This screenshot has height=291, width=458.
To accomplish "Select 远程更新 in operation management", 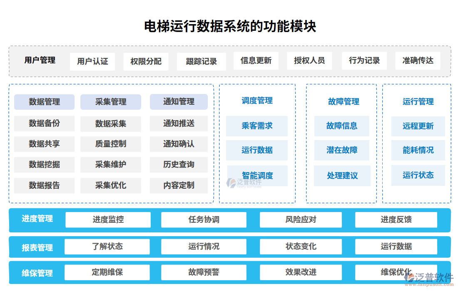I will click(418, 126).
